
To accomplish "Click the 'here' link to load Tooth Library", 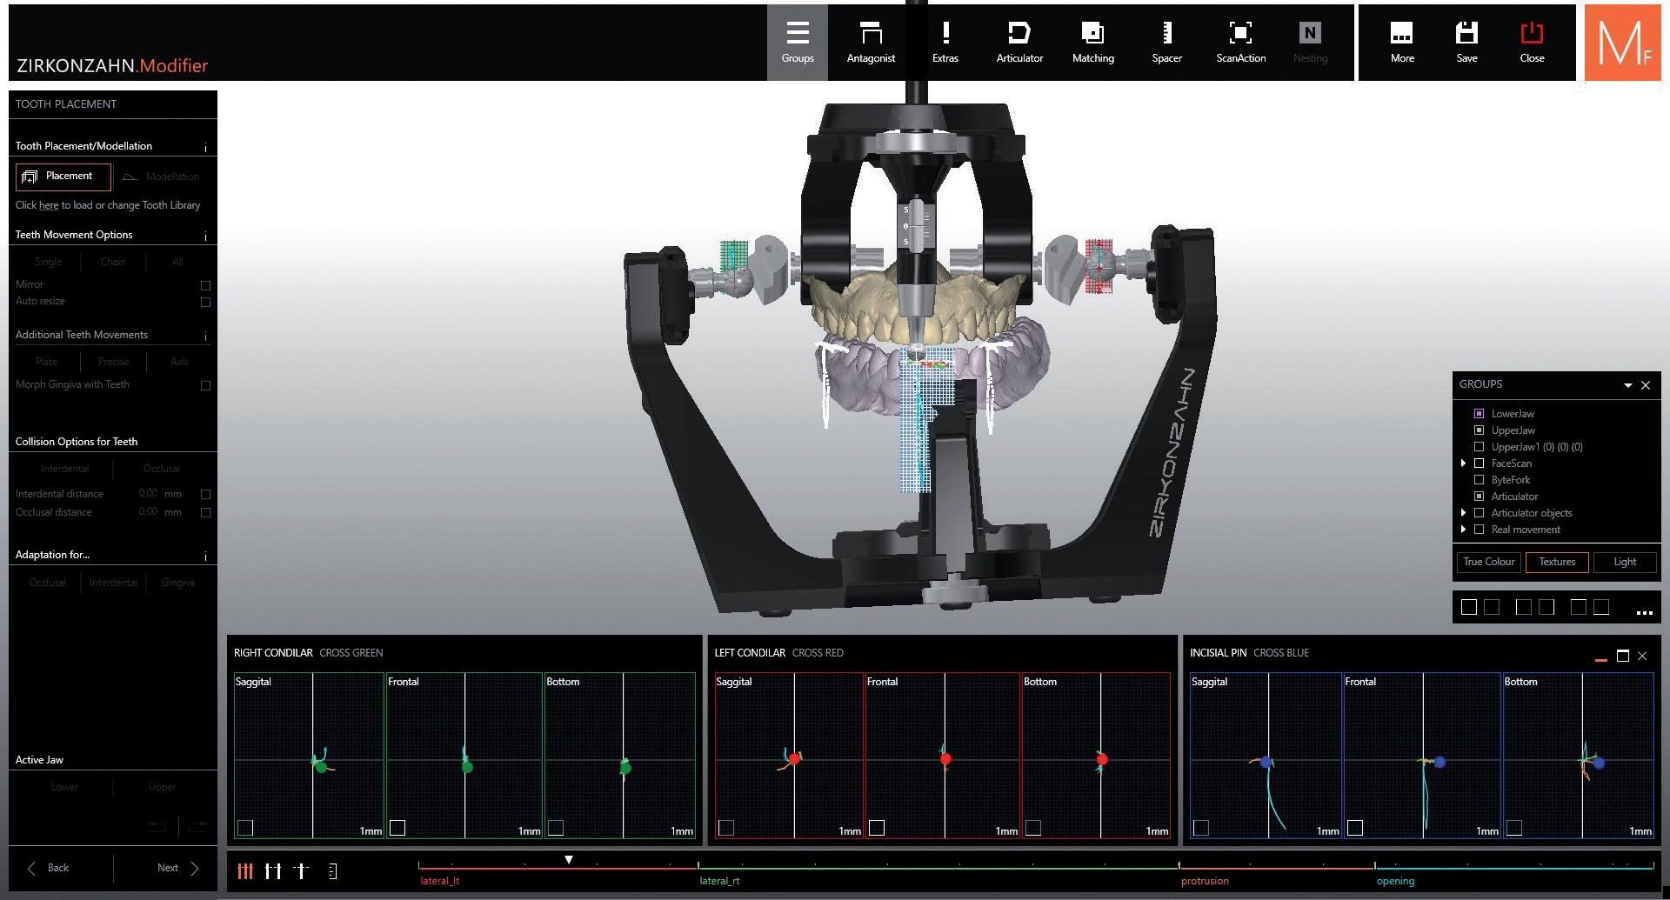I will (x=49, y=205).
